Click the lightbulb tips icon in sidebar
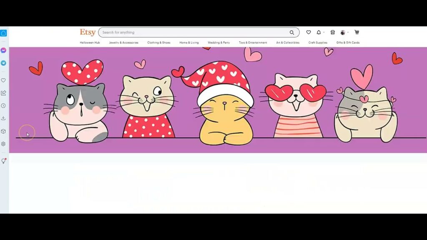 (x=3, y=161)
